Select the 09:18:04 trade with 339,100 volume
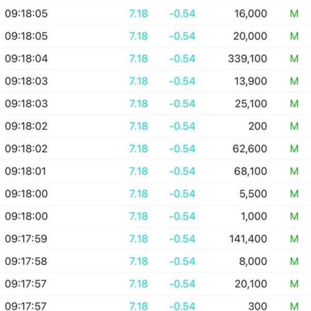Screen dimensions: 311x311 [x=155, y=59]
